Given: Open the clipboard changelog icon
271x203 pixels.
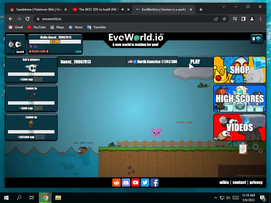Looking at the screenshot, I should point(243,148).
